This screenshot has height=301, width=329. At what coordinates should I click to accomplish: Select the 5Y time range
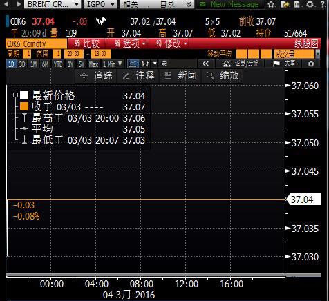[x=82, y=64]
